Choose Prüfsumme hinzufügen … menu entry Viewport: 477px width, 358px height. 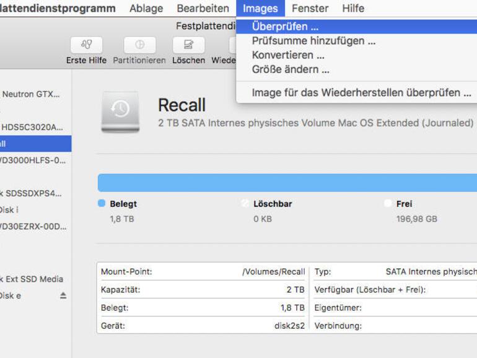pyautogui.click(x=357, y=41)
